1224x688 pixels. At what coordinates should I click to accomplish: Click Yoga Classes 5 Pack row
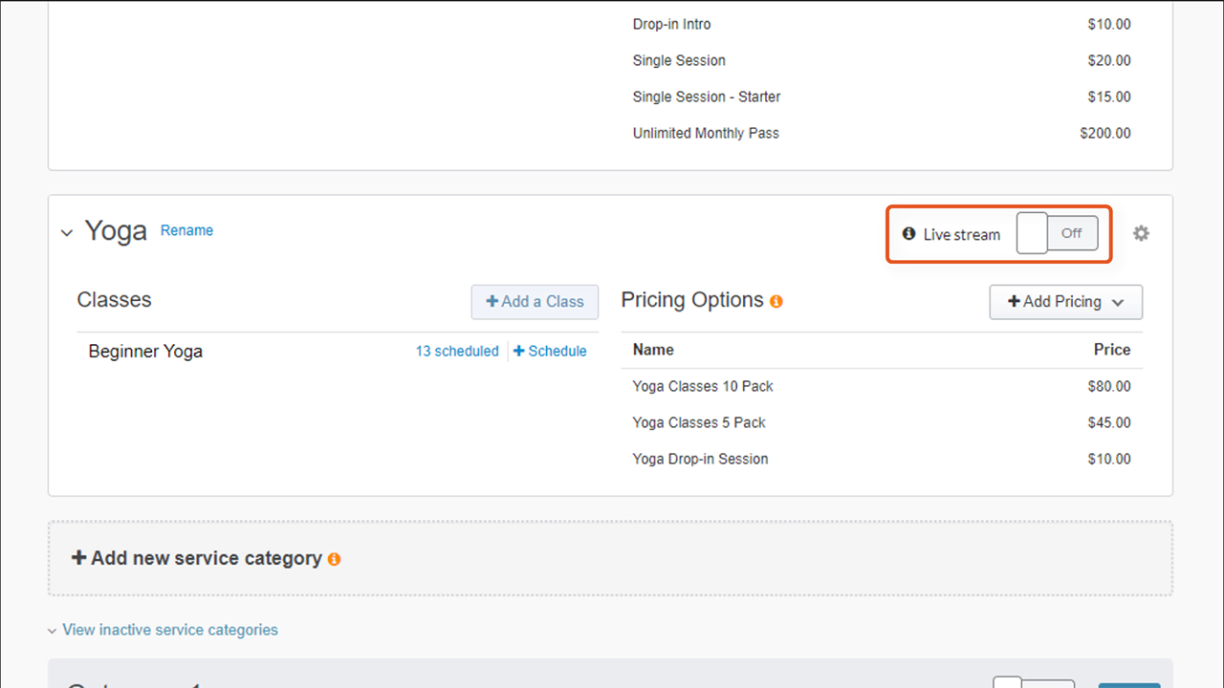pyautogui.click(x=699, y=422)
